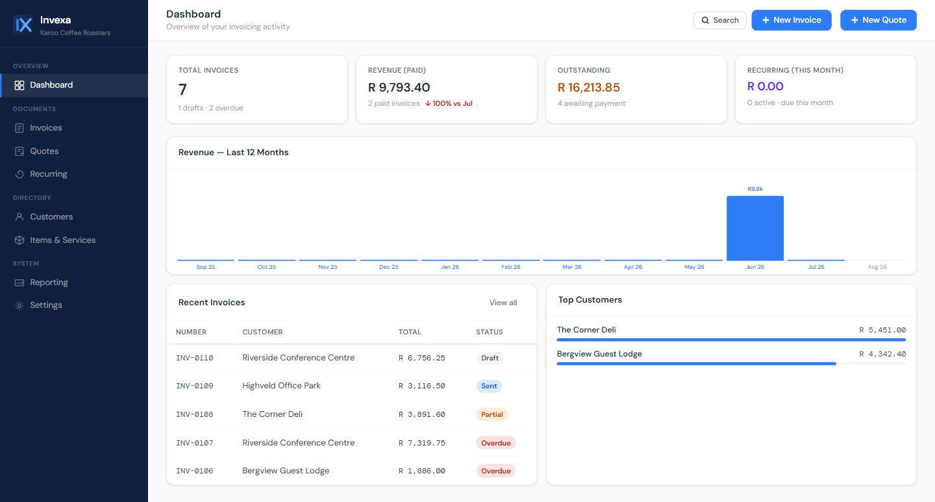
Task: Click the Dashboard grid icon in sidebar
Action: point(19,85)
